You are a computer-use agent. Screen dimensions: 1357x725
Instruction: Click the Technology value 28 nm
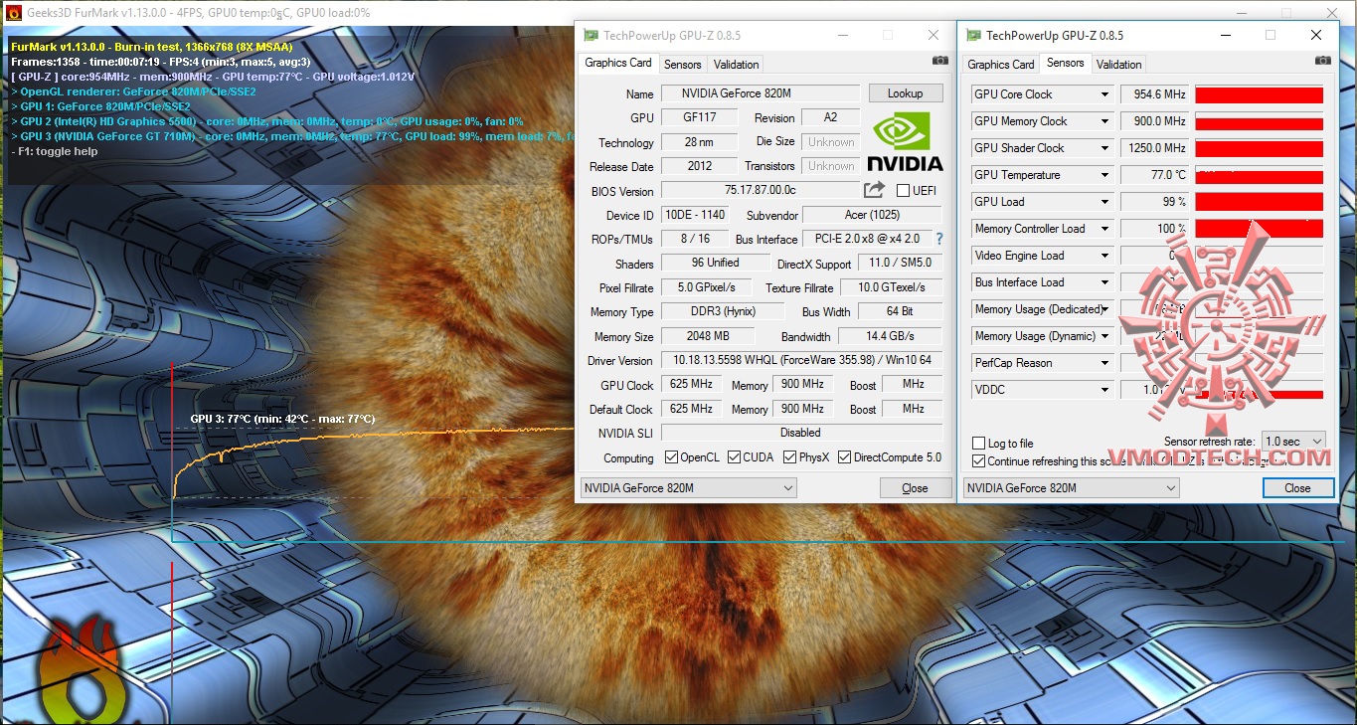[x=700, y=142]
